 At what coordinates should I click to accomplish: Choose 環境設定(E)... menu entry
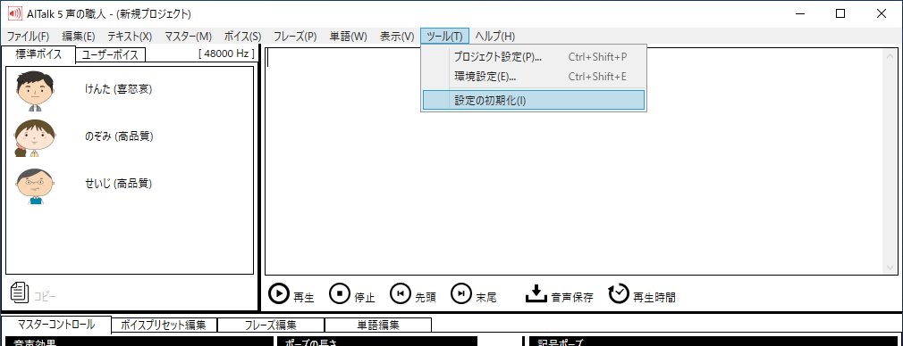coord(533,77)
